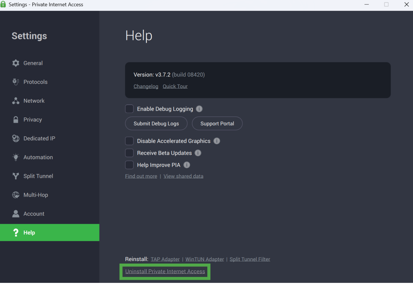Tick Receive Beta Updates checkbox
Image resolution: width=413 pixels, height=284 pixels.
tap(129, 153)
